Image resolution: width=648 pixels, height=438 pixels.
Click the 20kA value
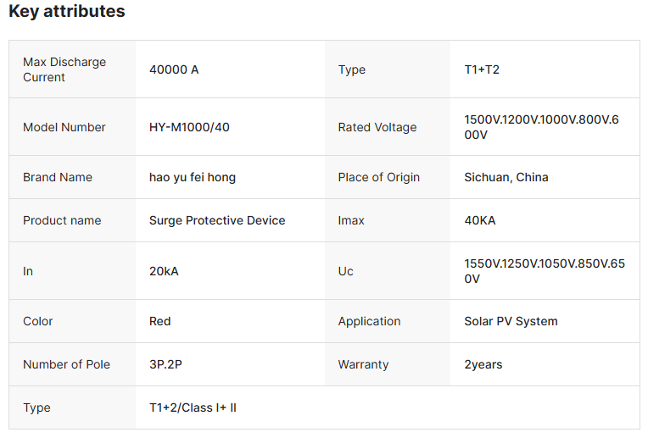pyautogui.click(x=164, y=271)
